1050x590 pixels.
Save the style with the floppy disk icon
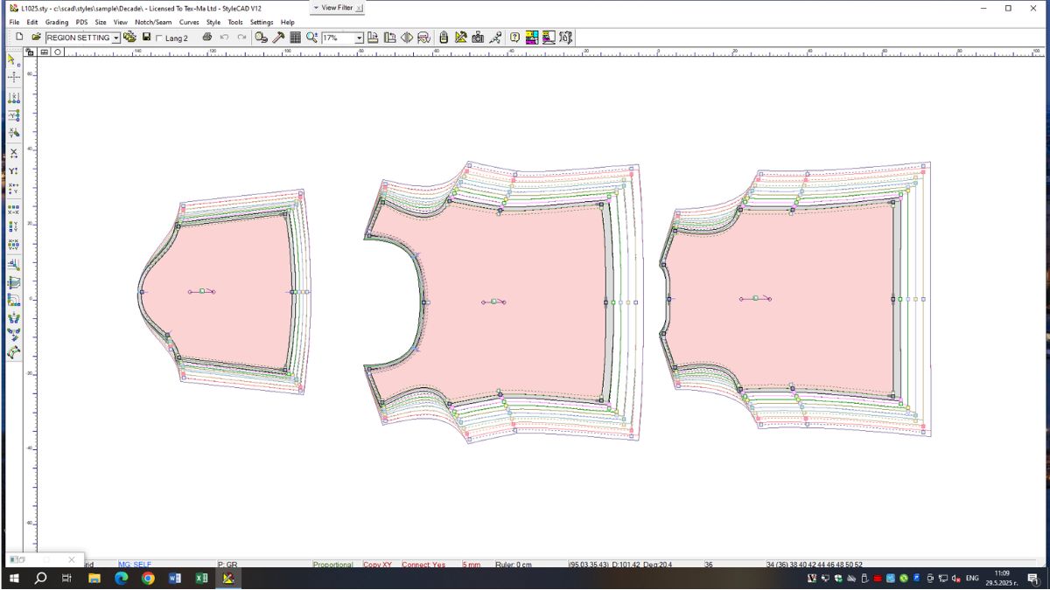tap(146, 38)
